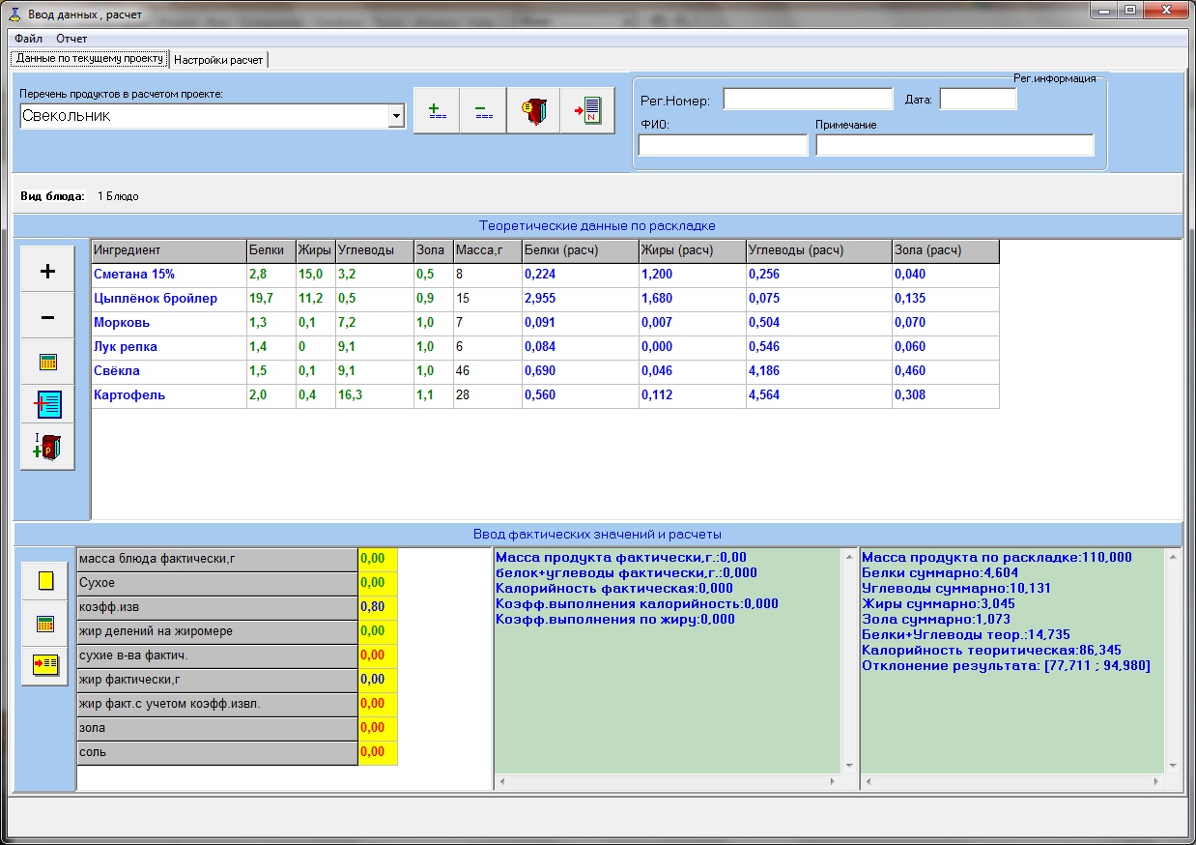Screen dimensions: 1196x845
Task: Open the Файл menu
Action: pos(28,39)
